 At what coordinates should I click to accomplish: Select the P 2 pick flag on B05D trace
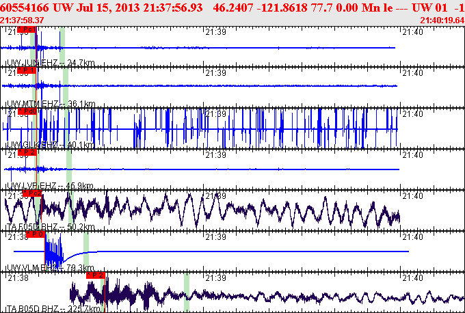[96, 275]
